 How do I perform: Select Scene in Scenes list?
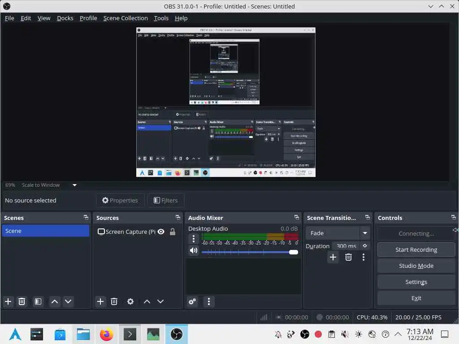(x=46, y=231)
